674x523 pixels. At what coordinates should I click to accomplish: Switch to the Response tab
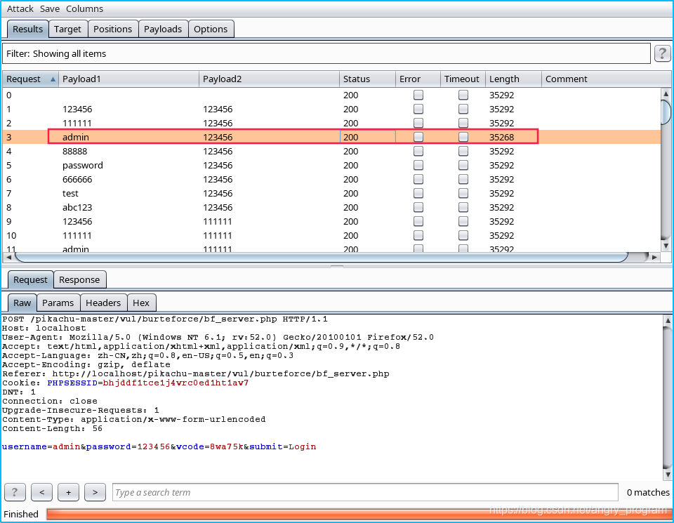click(x=79, y=280)
